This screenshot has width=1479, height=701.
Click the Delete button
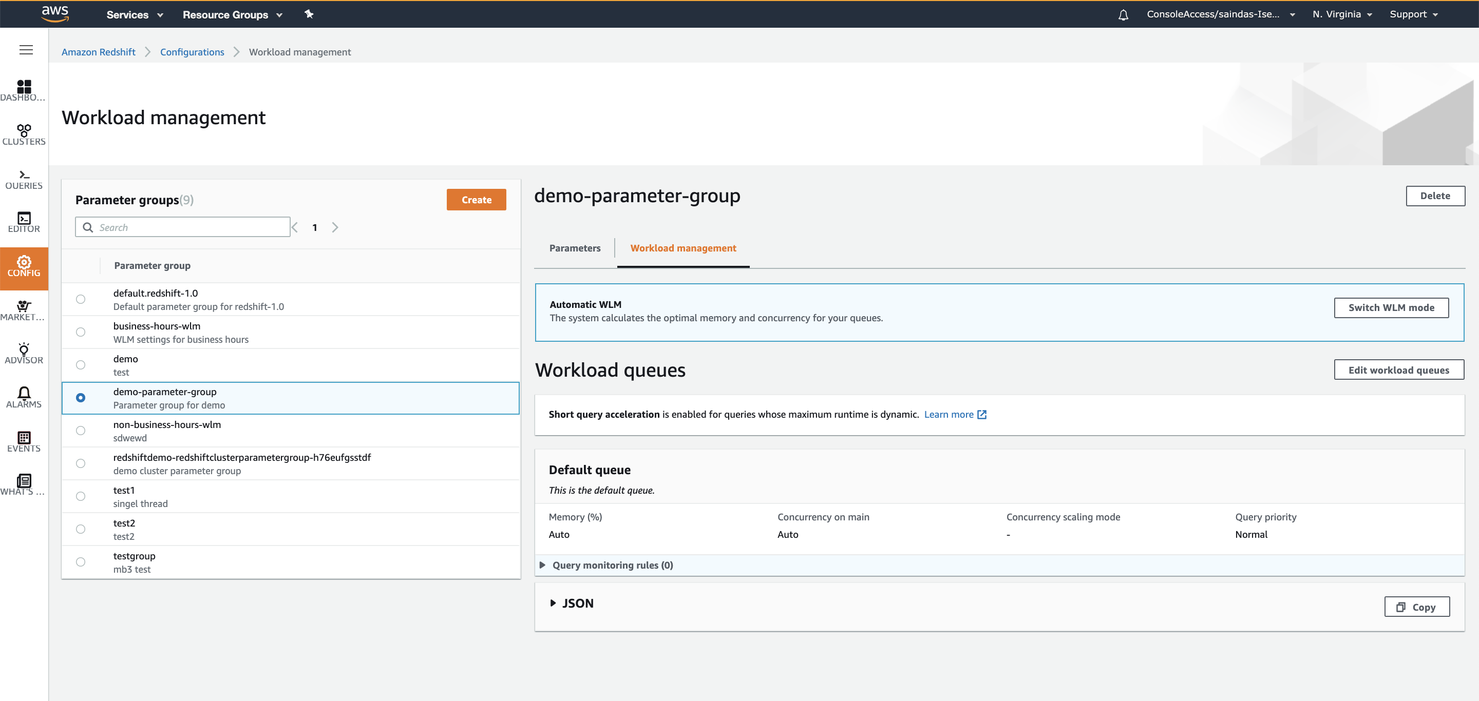(x=1435, y=196)
